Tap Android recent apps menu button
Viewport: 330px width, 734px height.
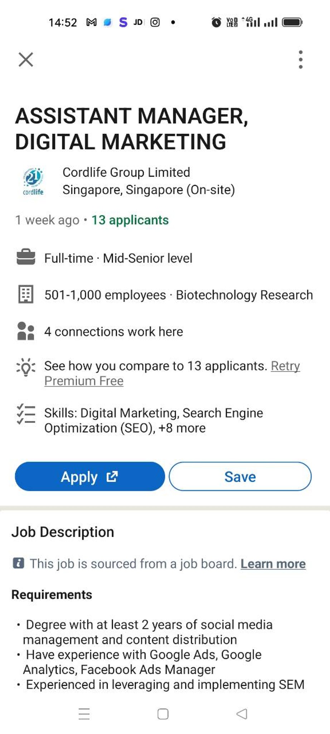pos(84,714)
